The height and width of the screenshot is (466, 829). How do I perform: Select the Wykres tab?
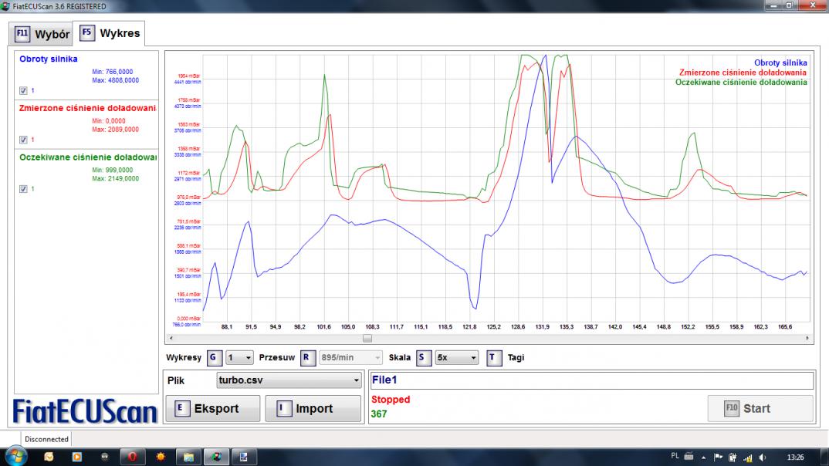tap(110, 34)
